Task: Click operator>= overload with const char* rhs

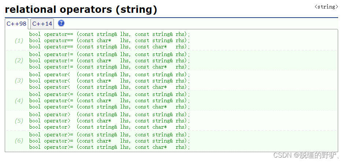Action: coord(110,147)
